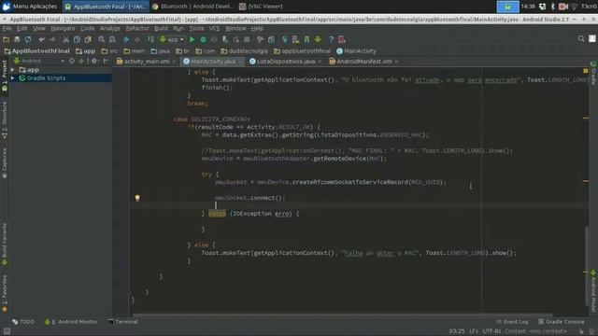Switch to AndroidManifest.xml editor tab
Screen dimensions: 598x336
coord(363,62)
